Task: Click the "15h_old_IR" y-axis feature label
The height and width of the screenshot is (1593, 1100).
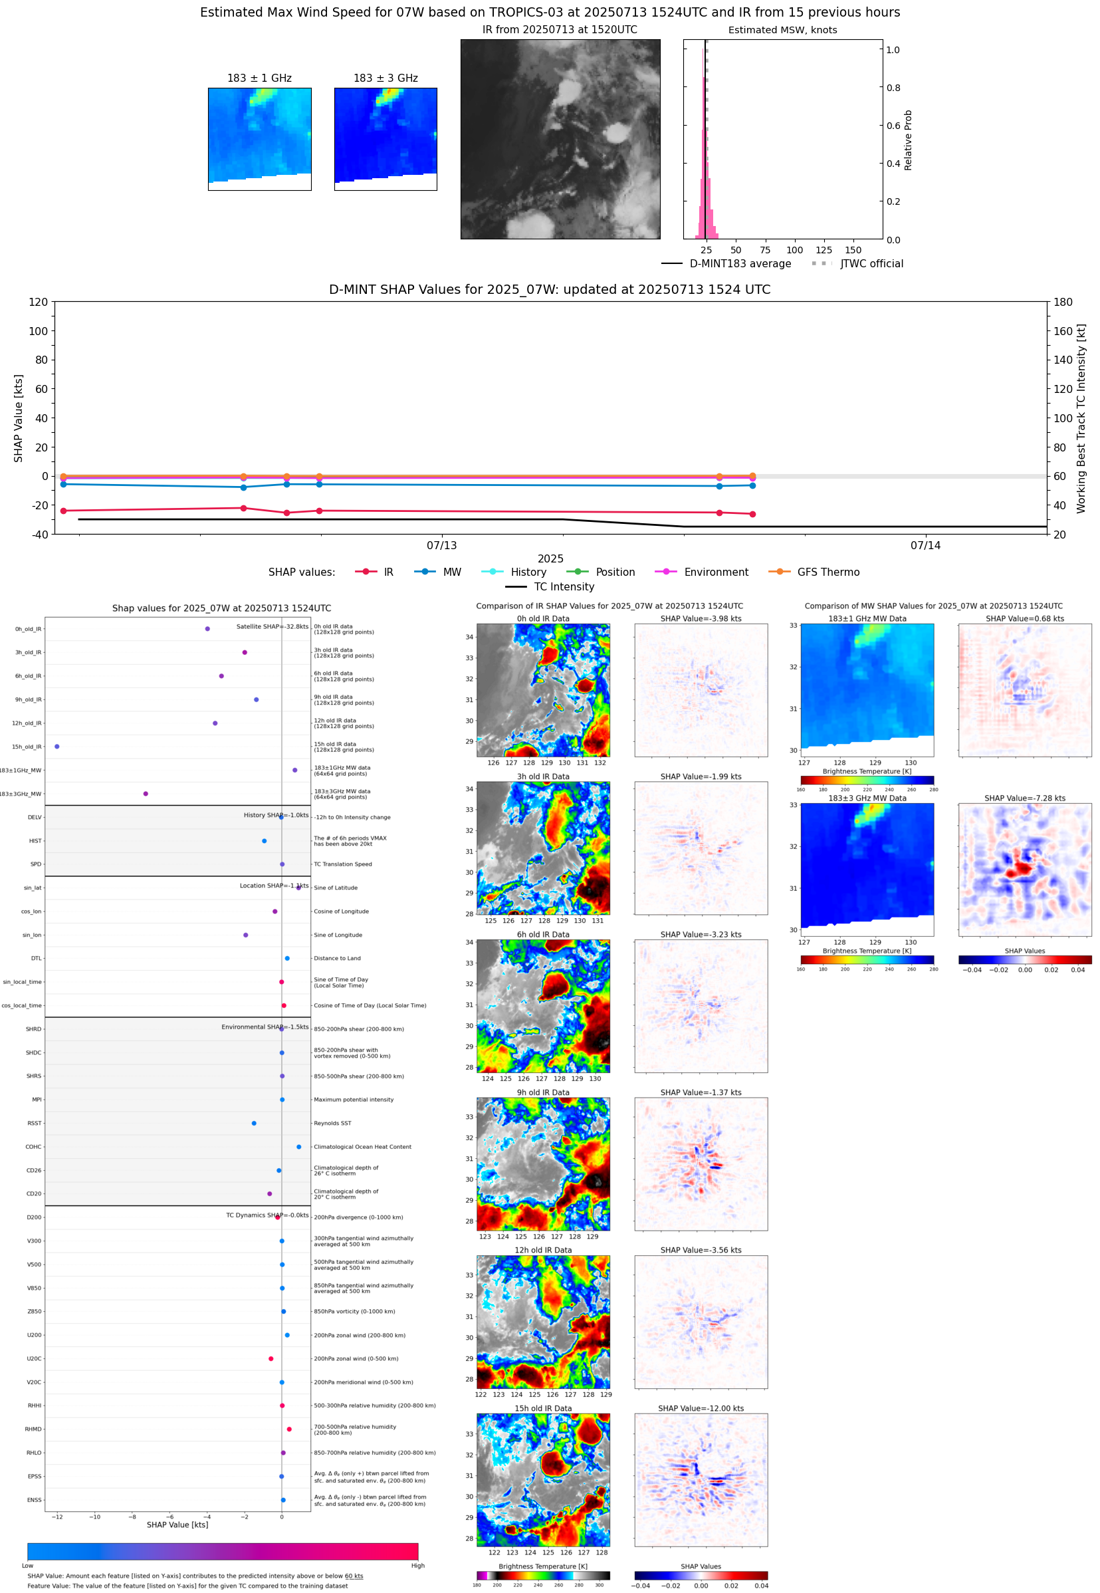Action: 26,747
